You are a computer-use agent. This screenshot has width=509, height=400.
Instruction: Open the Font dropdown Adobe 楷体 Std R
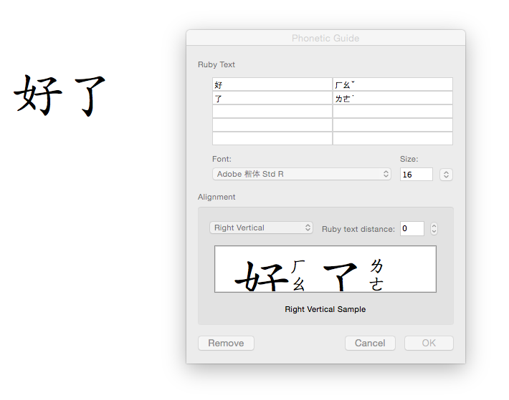click(x=302, y=174)
